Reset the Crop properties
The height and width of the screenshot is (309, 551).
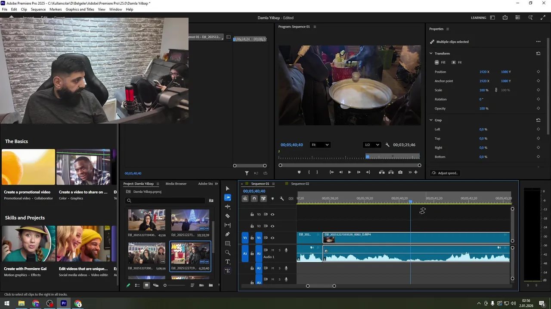point(538,120)
